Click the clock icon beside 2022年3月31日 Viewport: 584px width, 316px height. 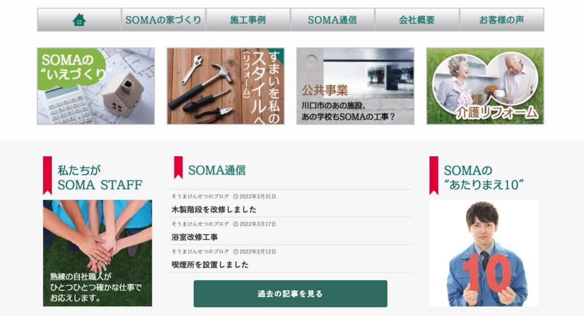(236, 196)
